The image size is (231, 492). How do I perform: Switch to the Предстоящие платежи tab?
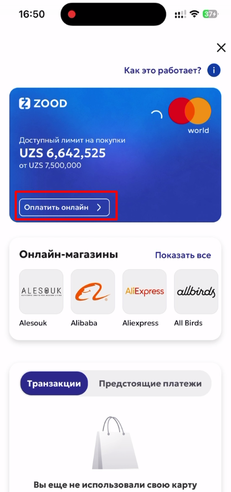point(150,383)
